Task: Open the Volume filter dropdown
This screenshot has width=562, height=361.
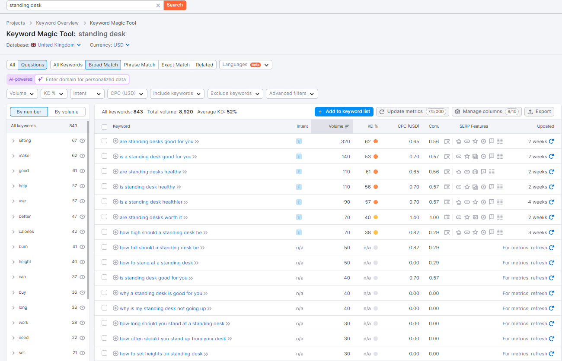Action: [x=22, y=94]
